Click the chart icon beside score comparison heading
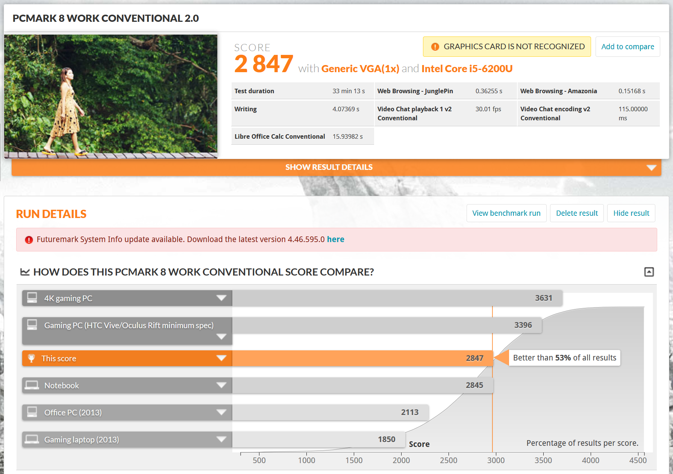The image size is (673, 474). coord(25,272)
